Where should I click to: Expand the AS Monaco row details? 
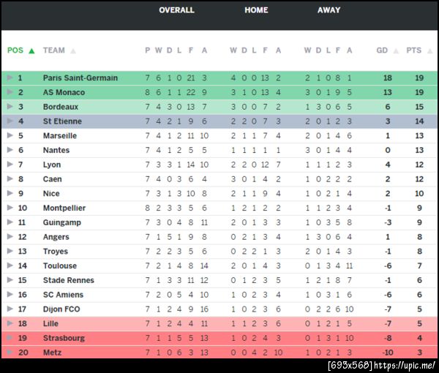click(10, 92)
